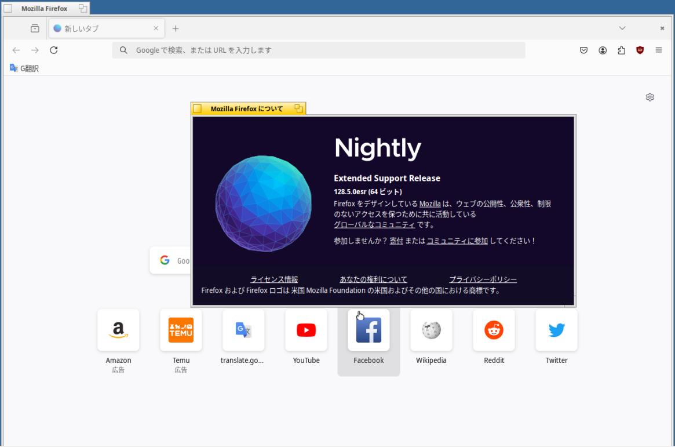675x447 pixels.
Task: Open the Amazon shortcut tile
Action: pyautogui.click(x=118, y=330)
